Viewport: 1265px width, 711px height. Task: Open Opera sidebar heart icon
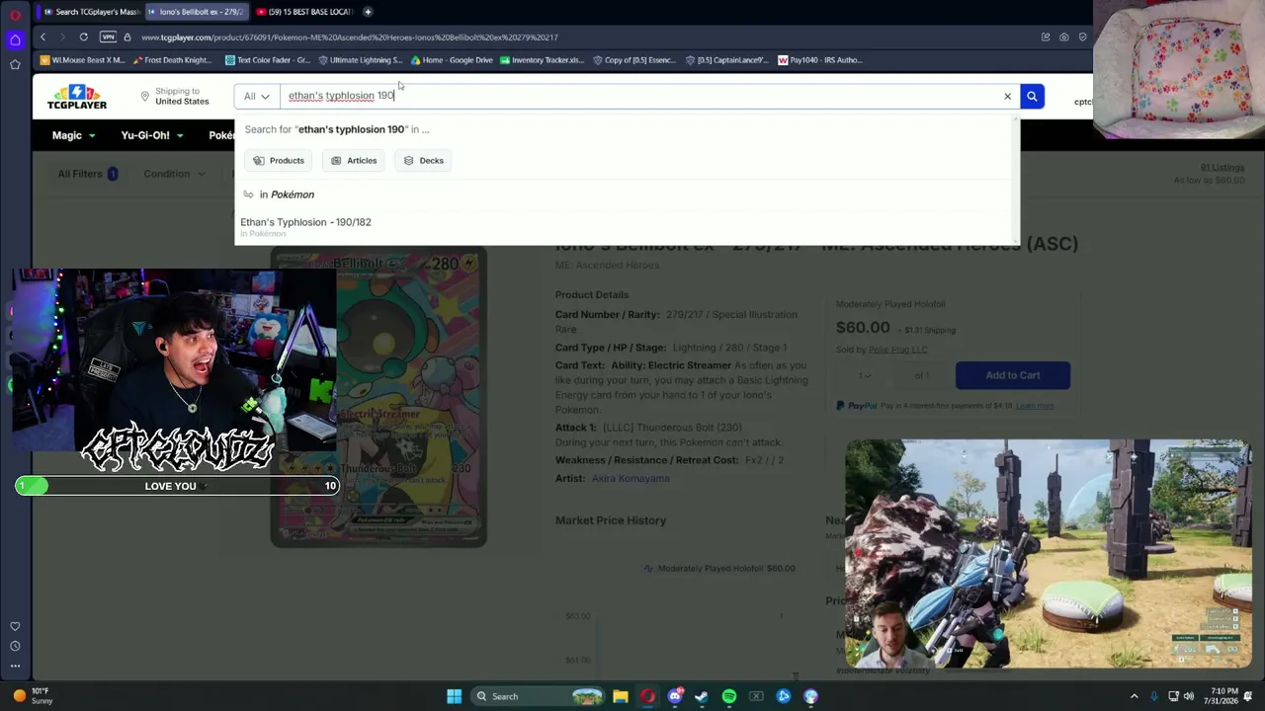click(15, 626)
